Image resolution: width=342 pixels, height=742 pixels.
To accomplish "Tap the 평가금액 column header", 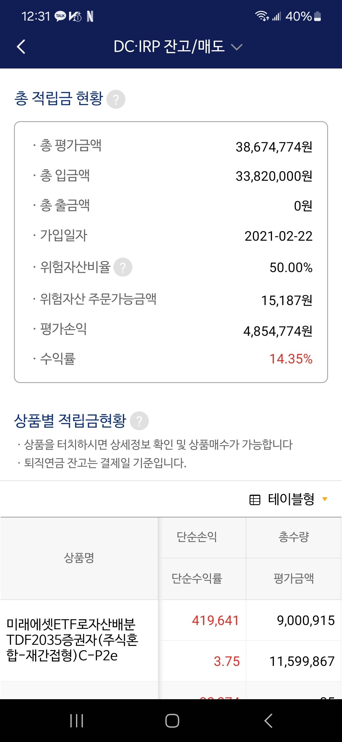I will point(294,578).
